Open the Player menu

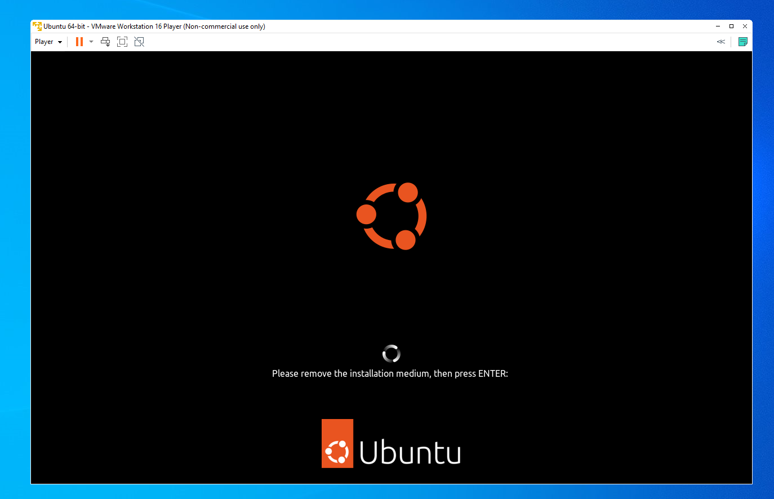pyautogui.click(x=48, y=42)
